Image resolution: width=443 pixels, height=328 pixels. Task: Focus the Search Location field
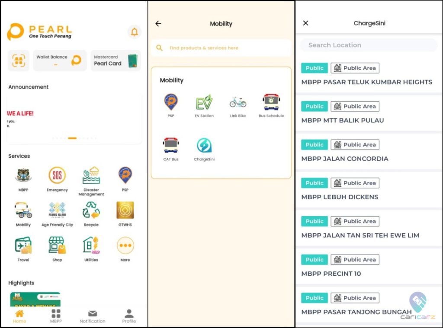coord(369,45)
